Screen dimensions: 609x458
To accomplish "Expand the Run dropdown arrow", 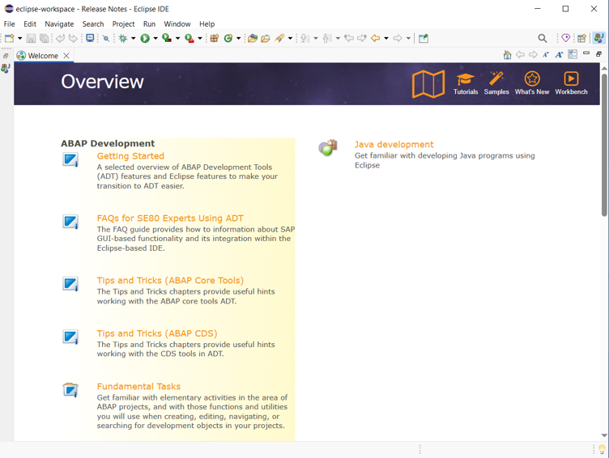I will 155,38.
